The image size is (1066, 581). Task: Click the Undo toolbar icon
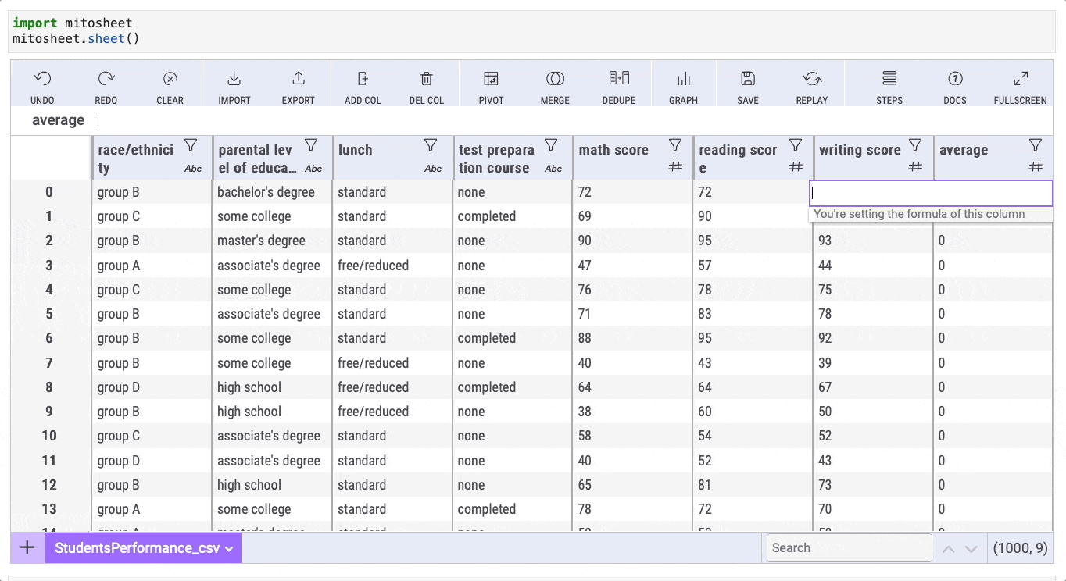pos(43,79)
